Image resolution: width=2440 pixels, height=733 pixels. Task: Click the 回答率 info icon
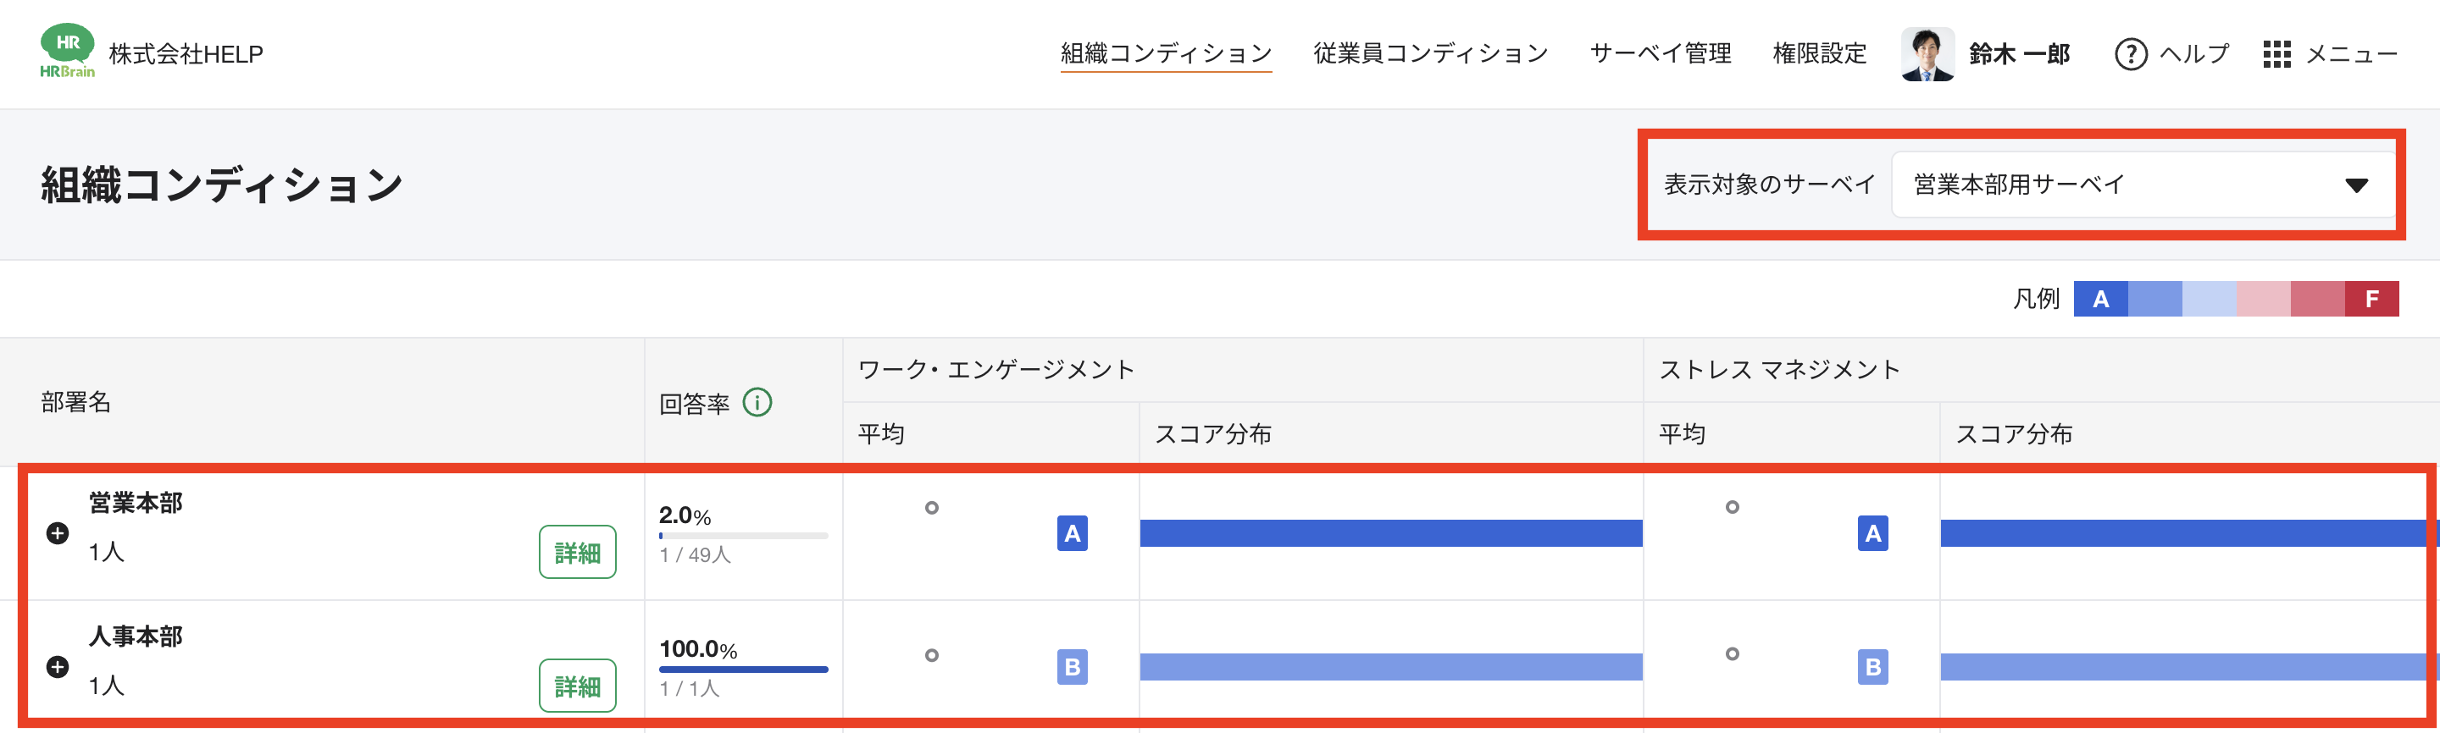757,403
